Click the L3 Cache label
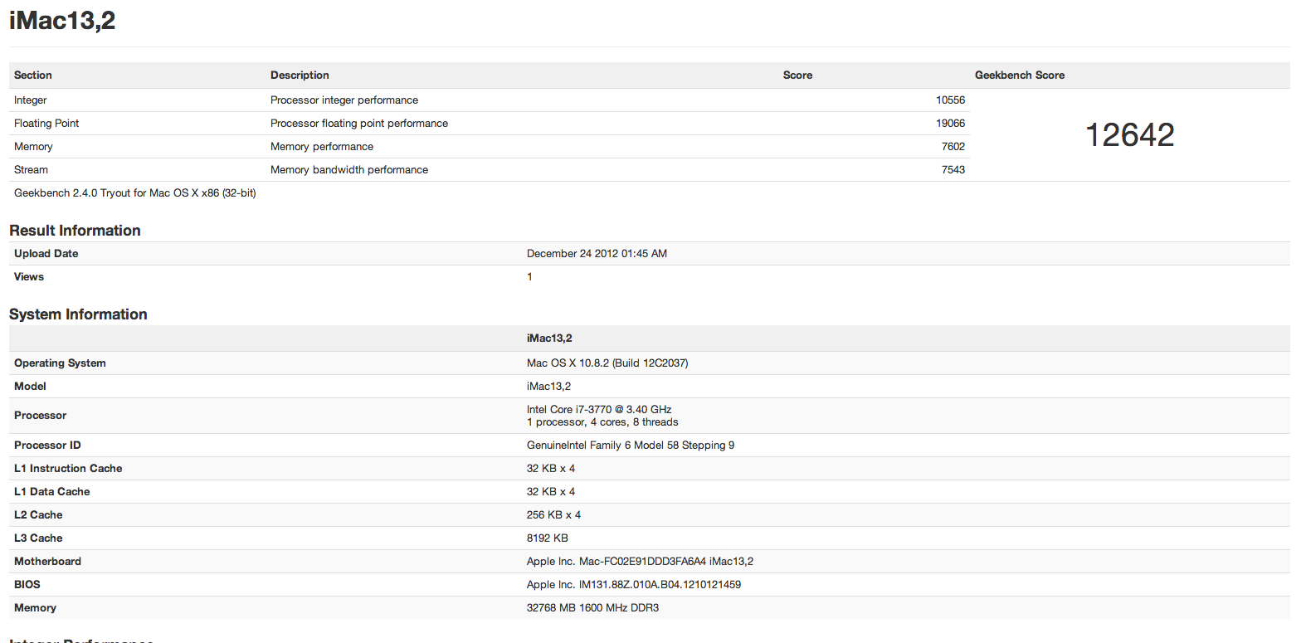 click(x=38, y=538)
